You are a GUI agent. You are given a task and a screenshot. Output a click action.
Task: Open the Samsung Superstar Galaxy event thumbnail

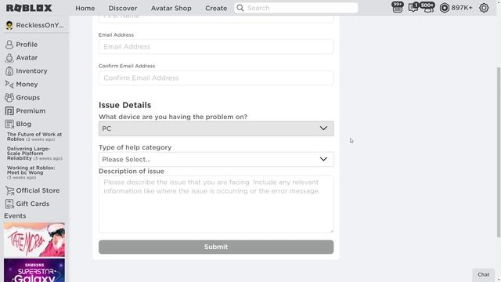click(x=34, y=270)
